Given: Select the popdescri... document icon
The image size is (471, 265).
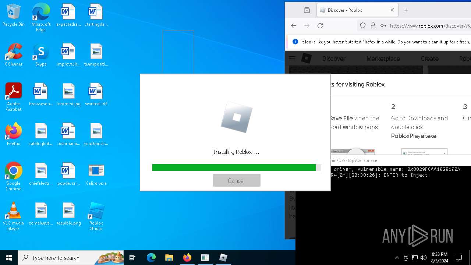Looking at the screenshot, I should 68,174.
